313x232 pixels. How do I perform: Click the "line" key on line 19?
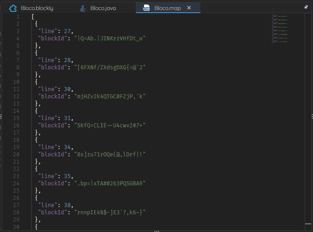[x=48, y=147]
